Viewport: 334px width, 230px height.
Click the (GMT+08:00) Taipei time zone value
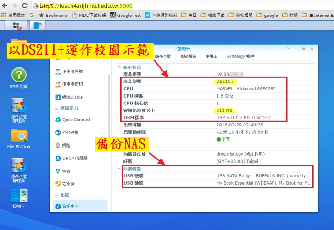tap(237, 161)
